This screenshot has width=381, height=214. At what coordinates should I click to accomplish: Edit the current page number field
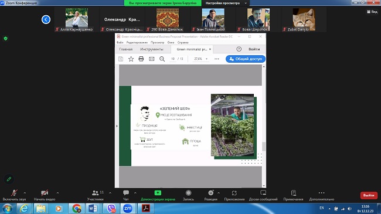tap(173, 59)
